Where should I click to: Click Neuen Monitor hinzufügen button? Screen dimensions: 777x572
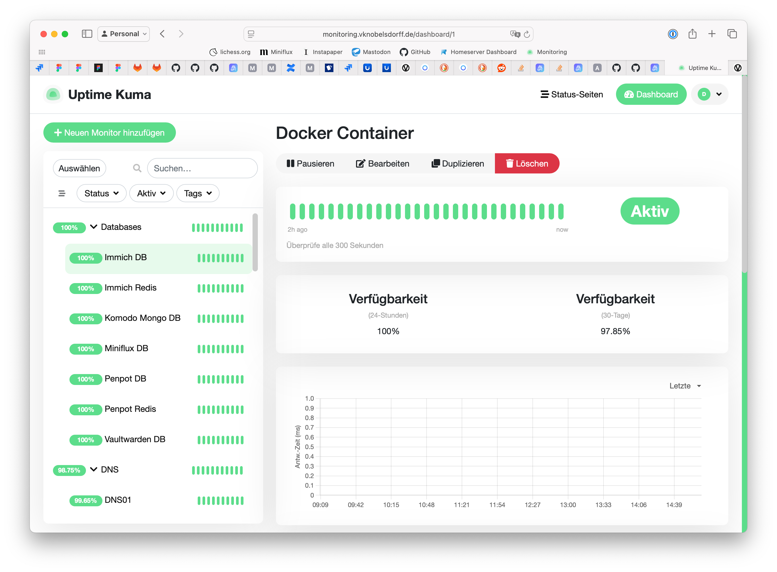pos(109,132)
